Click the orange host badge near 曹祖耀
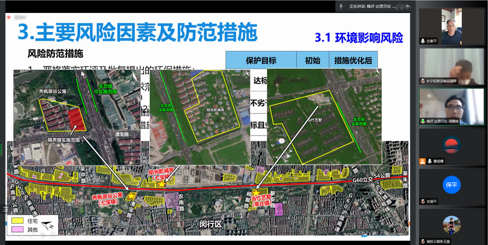488x245 pixels. [423, 161]
